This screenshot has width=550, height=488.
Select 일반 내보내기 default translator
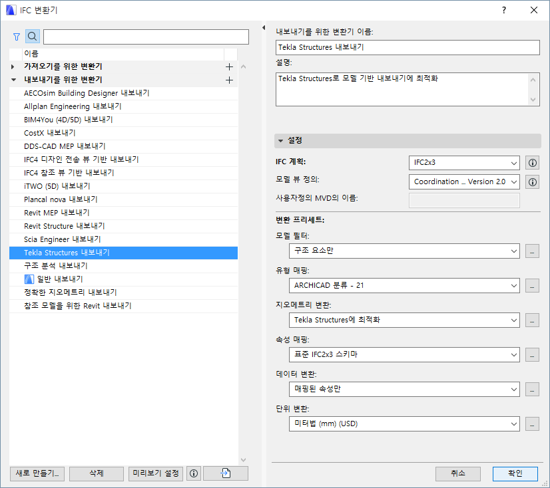(123, 279)
